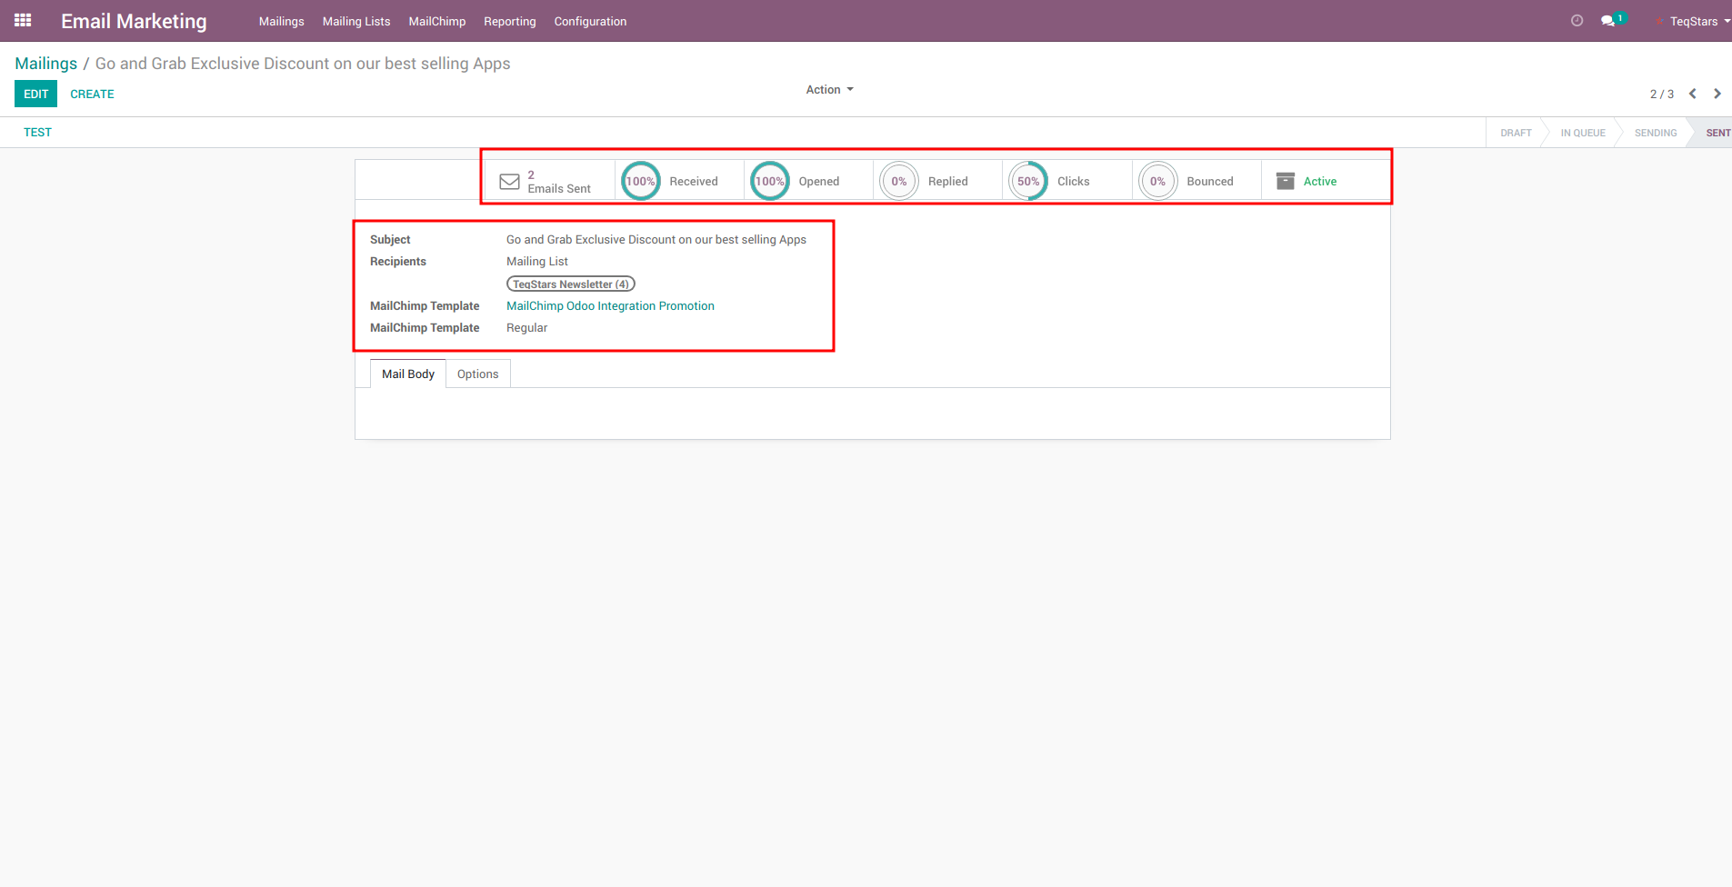The width and height of the screenshot is (1732, 887).
Task: Select the DRAFT status stage
Action: (1515, 133)
